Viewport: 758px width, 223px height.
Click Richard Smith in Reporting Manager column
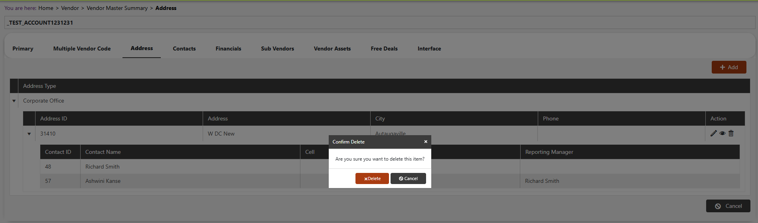click(542, 181)
